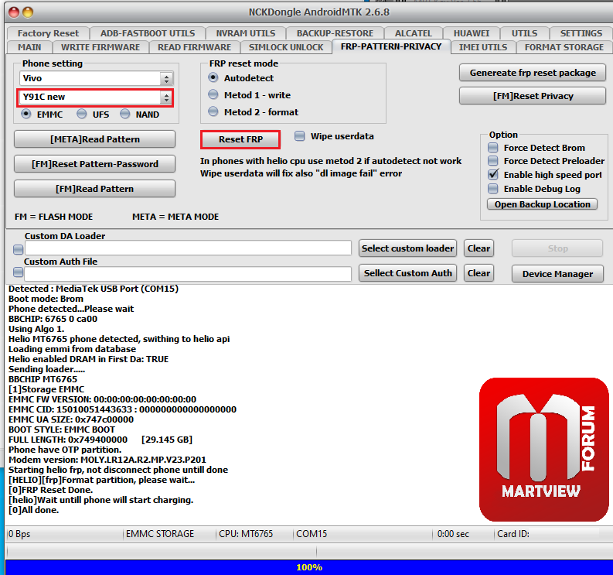Click 'Boot mode: Brom' log line
Screen dimensions: 613x575
point(46,299)
